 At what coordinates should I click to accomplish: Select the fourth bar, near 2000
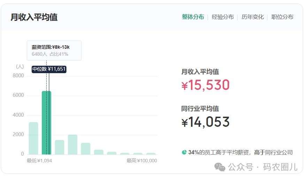click(x=72, y=145)
